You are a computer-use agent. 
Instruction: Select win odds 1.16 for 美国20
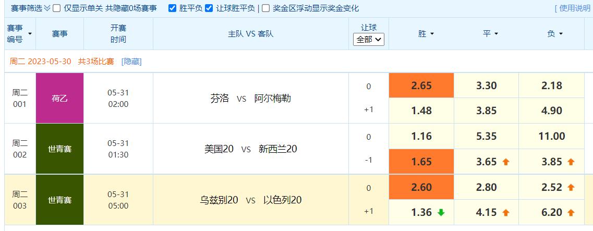pos(421,136)
